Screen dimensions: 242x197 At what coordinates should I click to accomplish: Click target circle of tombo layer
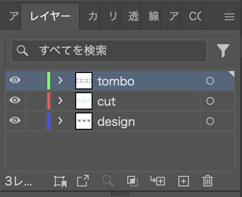210,81
